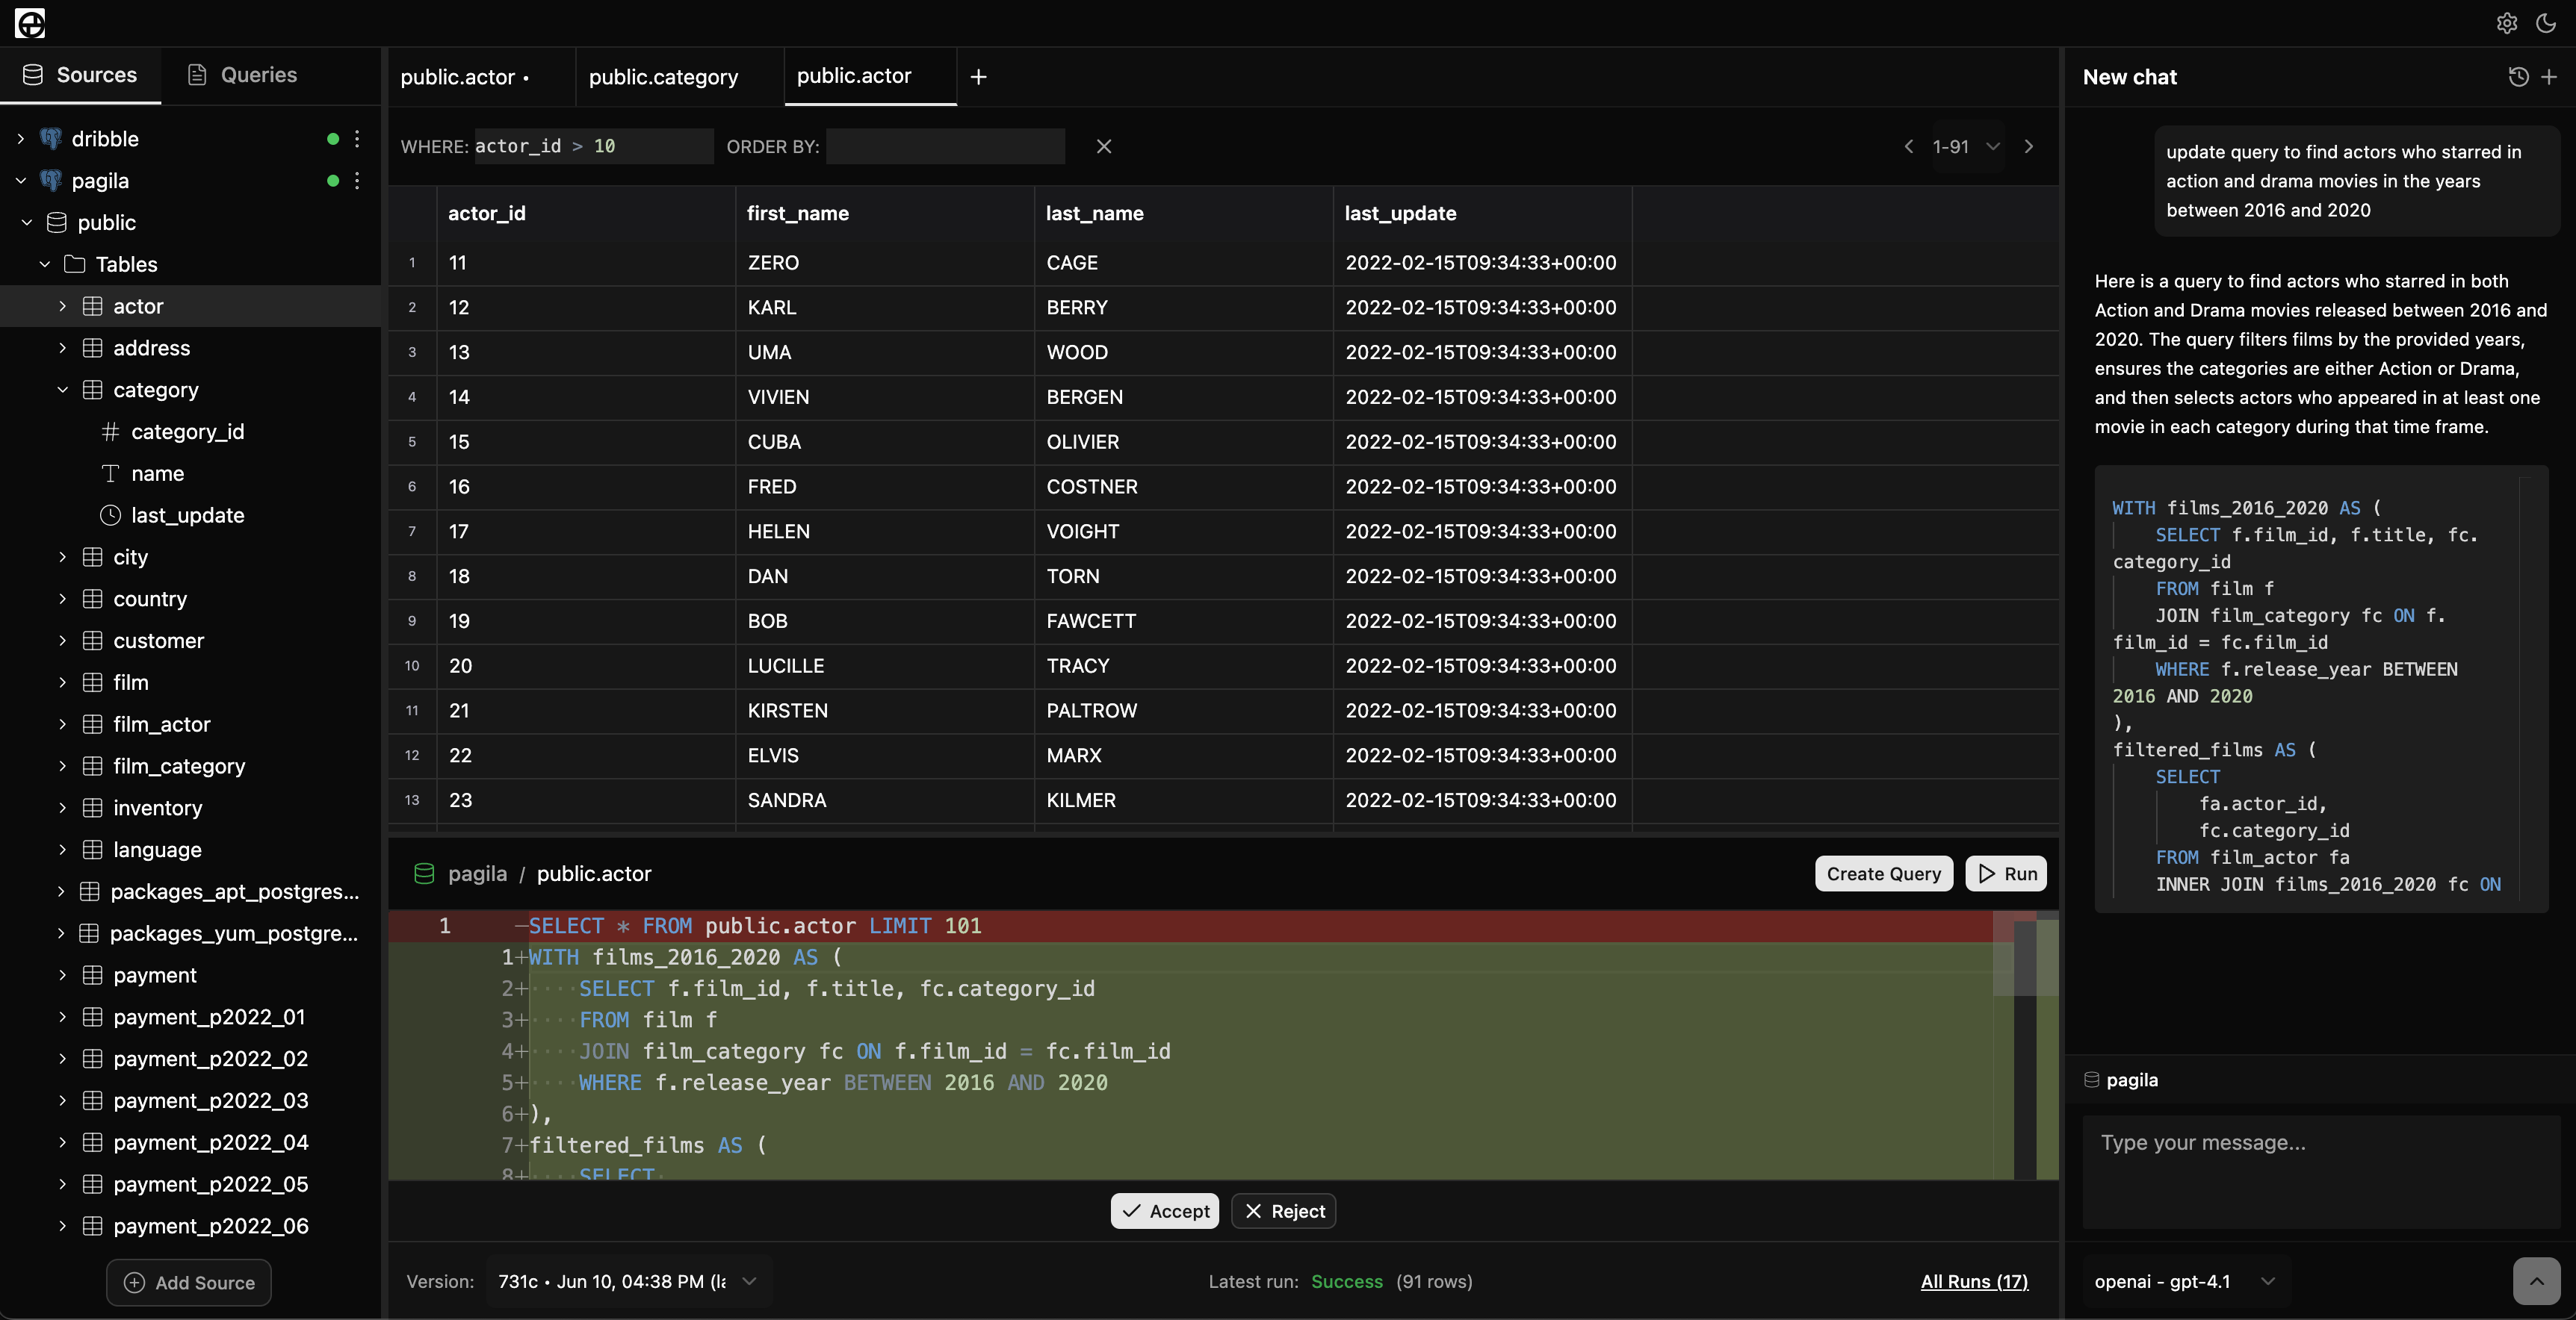Click the app logo in the top-left corner

click(29, 23)
